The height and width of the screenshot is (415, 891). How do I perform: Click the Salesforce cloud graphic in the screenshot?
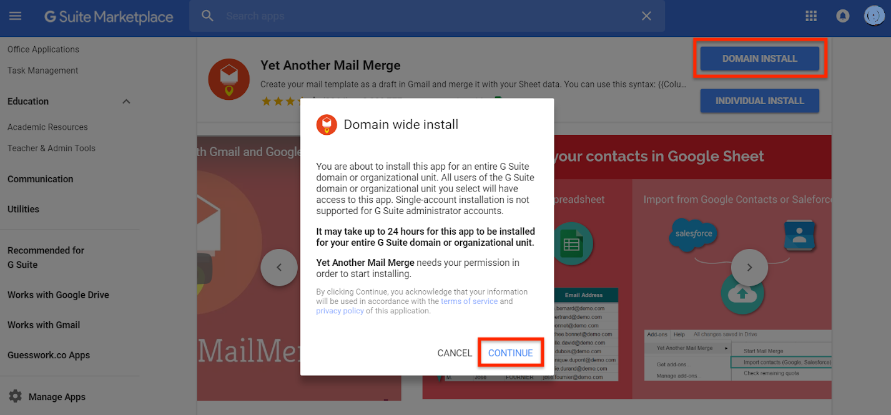(x=694, y=234)
